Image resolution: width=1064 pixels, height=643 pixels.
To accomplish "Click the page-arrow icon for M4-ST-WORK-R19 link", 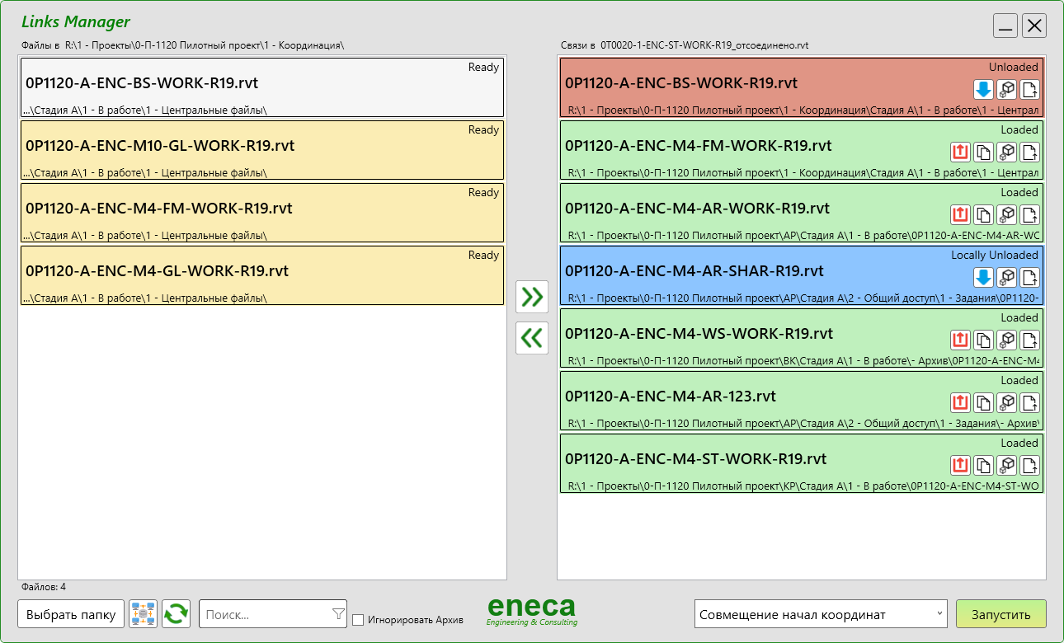I will pos(1029,466).
